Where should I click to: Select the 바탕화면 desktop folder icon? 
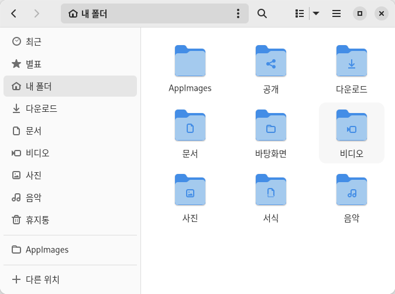(271, 125)
